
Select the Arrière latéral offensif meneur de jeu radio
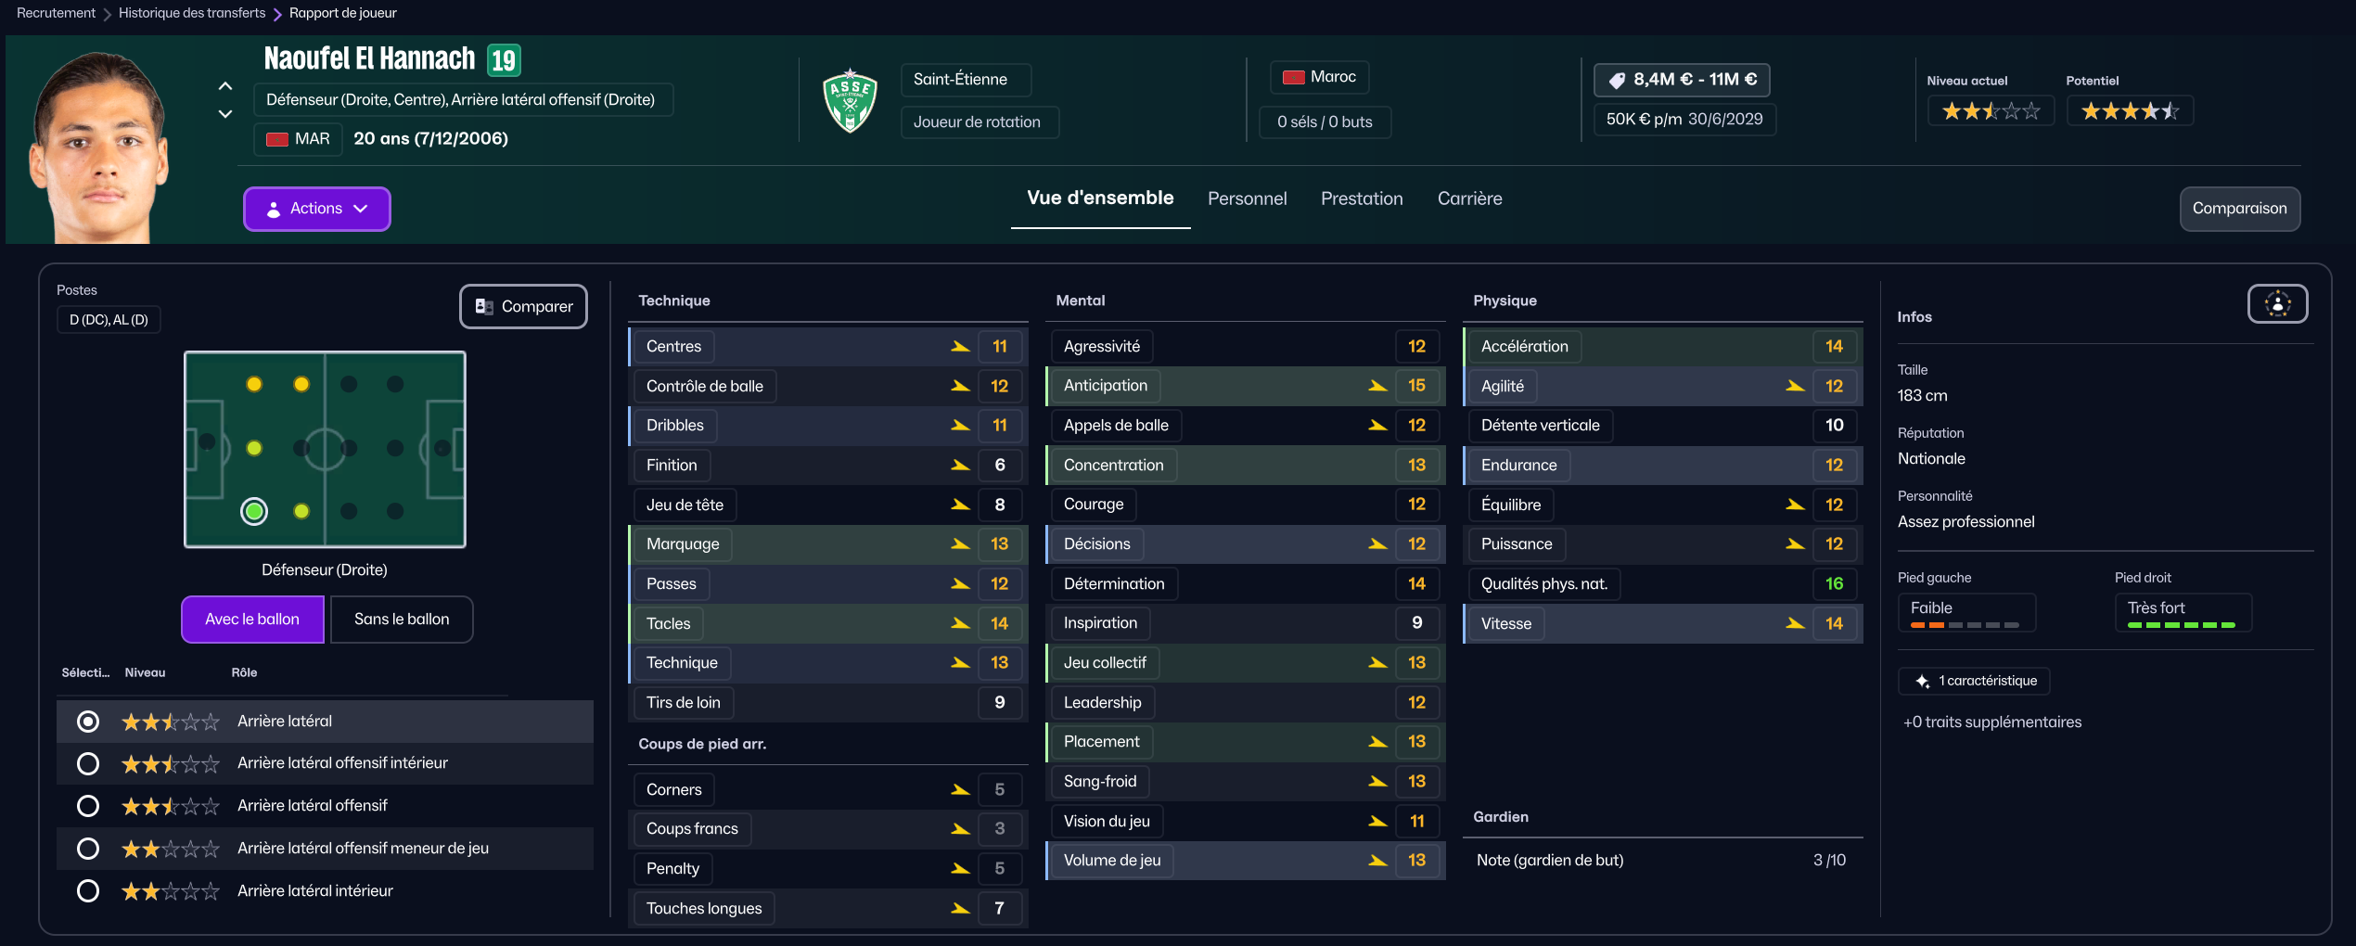88,849
